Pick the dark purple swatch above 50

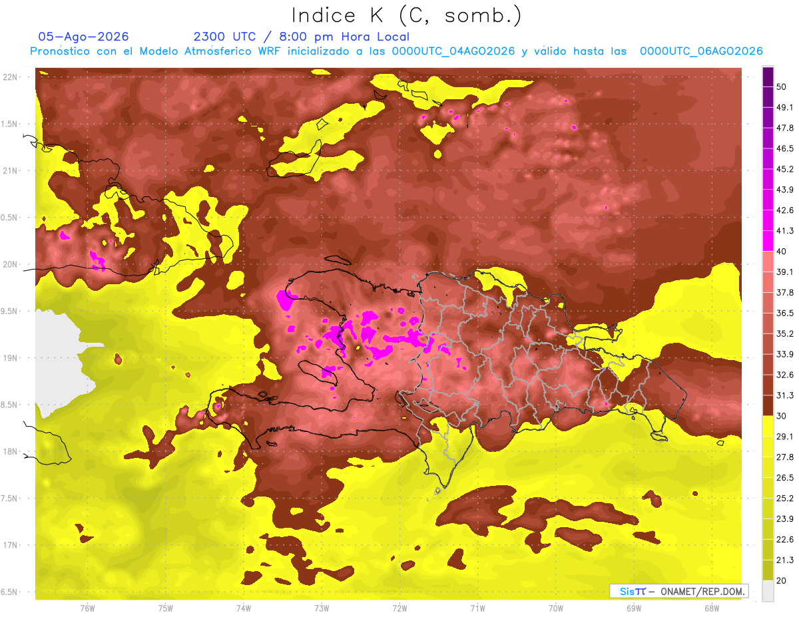pos(768,76)
